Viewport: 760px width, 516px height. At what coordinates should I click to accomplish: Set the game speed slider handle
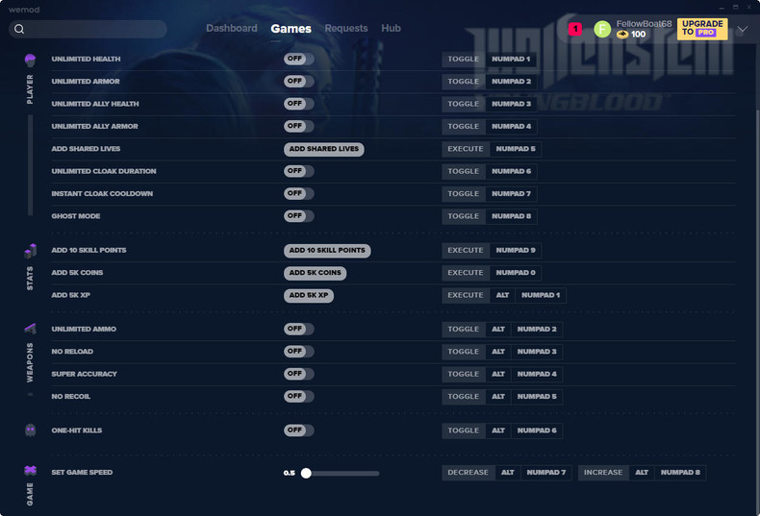coord(306,474)
